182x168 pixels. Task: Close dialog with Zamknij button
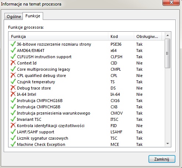pos(162,159)
